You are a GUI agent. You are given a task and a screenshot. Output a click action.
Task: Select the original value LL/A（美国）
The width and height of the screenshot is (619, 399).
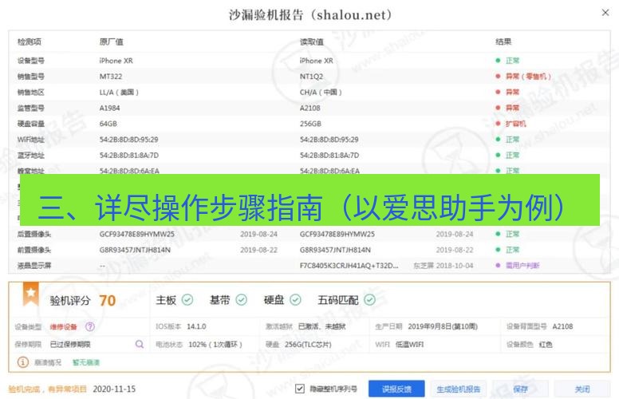pyautogui.click(x=119, y=92)
